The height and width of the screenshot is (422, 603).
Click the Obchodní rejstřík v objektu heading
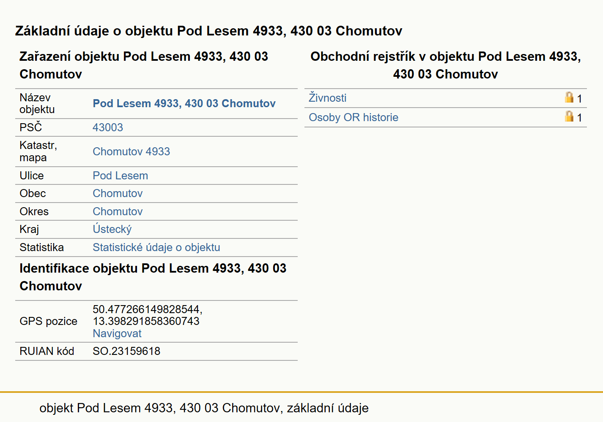tap(445, 65)
